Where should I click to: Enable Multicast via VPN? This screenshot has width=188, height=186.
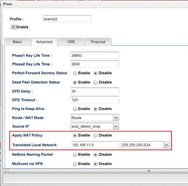[75, 164]
